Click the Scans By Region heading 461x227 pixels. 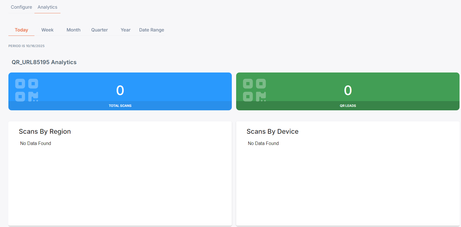click(45, 131)
